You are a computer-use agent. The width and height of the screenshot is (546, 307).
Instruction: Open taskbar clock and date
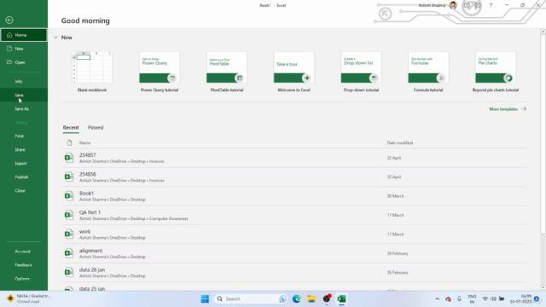[x=520, y=299]
